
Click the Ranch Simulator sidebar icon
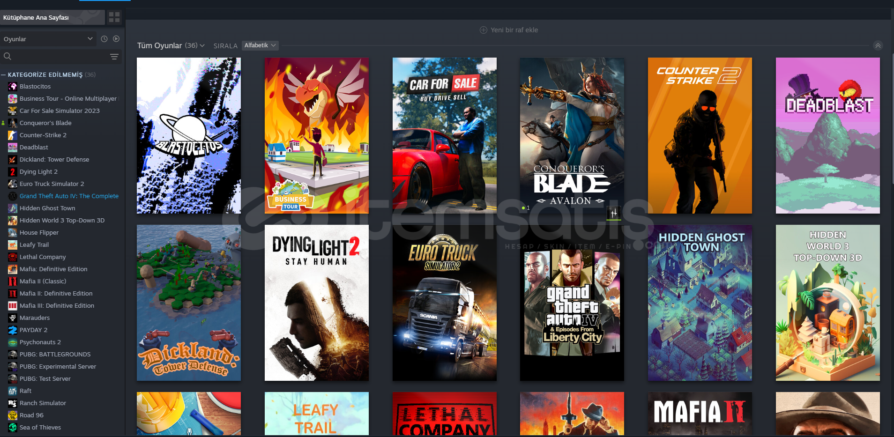(x=13, y=403)
